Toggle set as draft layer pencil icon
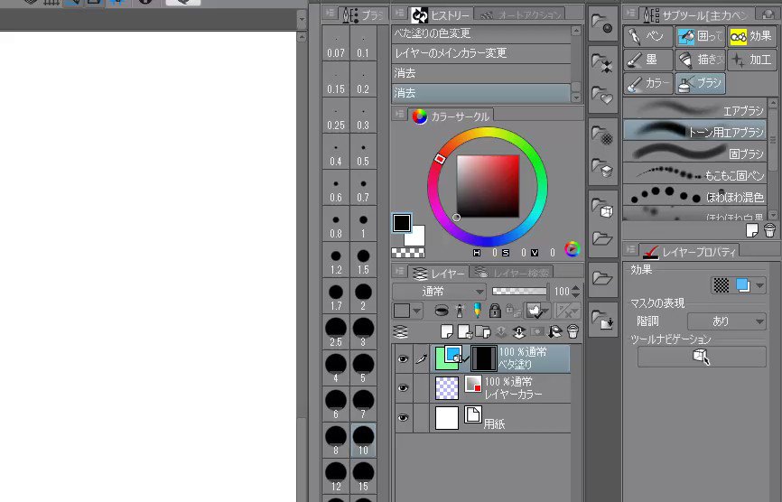 click(478, 311)
